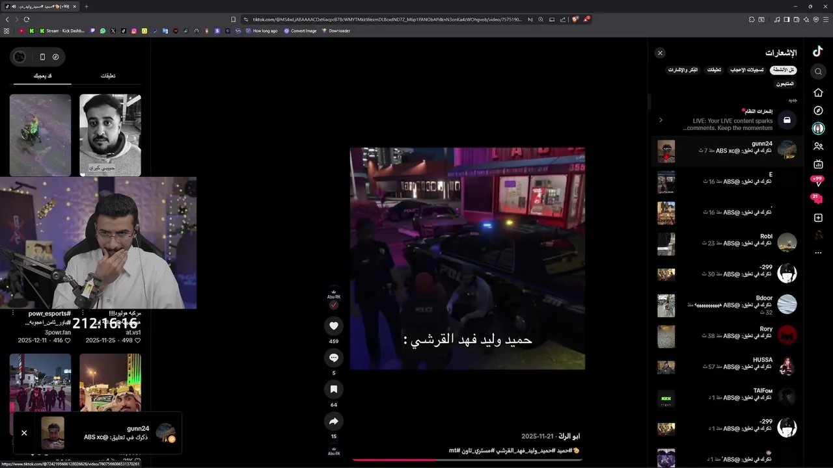Select Mentions and tags filter chip
The image size is (833, 468).
(x=683, y=70)
